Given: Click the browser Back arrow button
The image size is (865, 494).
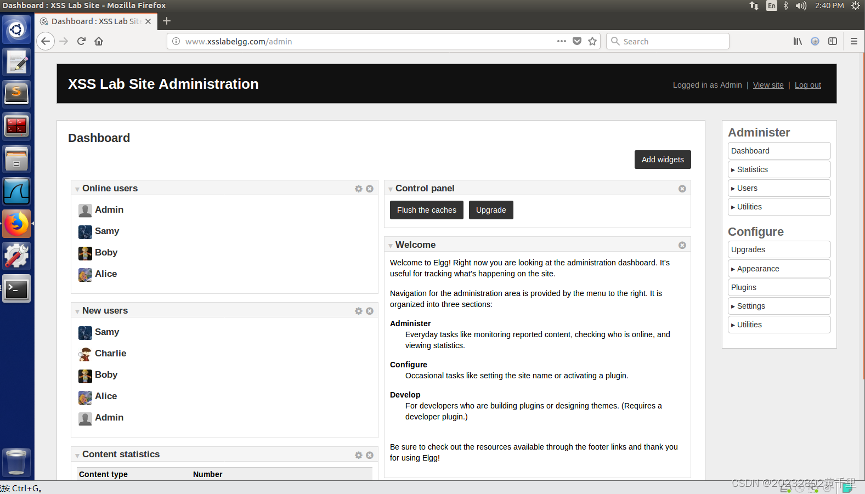Looking at the screenshot, I should pyautogui.click(x=46, y=41).
